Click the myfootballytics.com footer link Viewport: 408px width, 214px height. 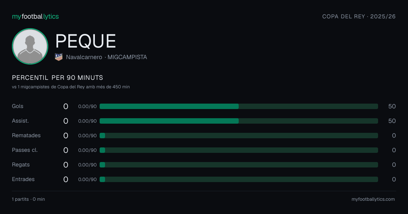pyautogui.click(x=373, y=199)
